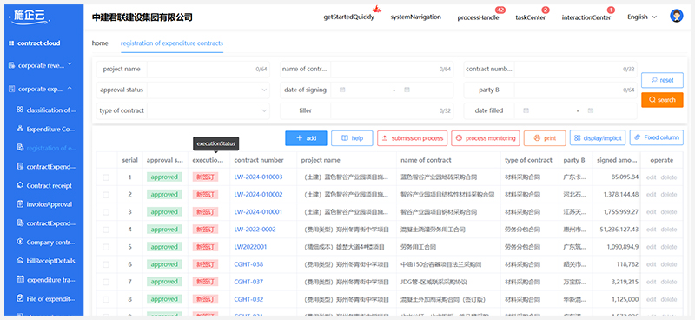The height and width of the screenshot is (320, 695).
Task: Open the taskCenter menu item
Action: click(530, 17)
